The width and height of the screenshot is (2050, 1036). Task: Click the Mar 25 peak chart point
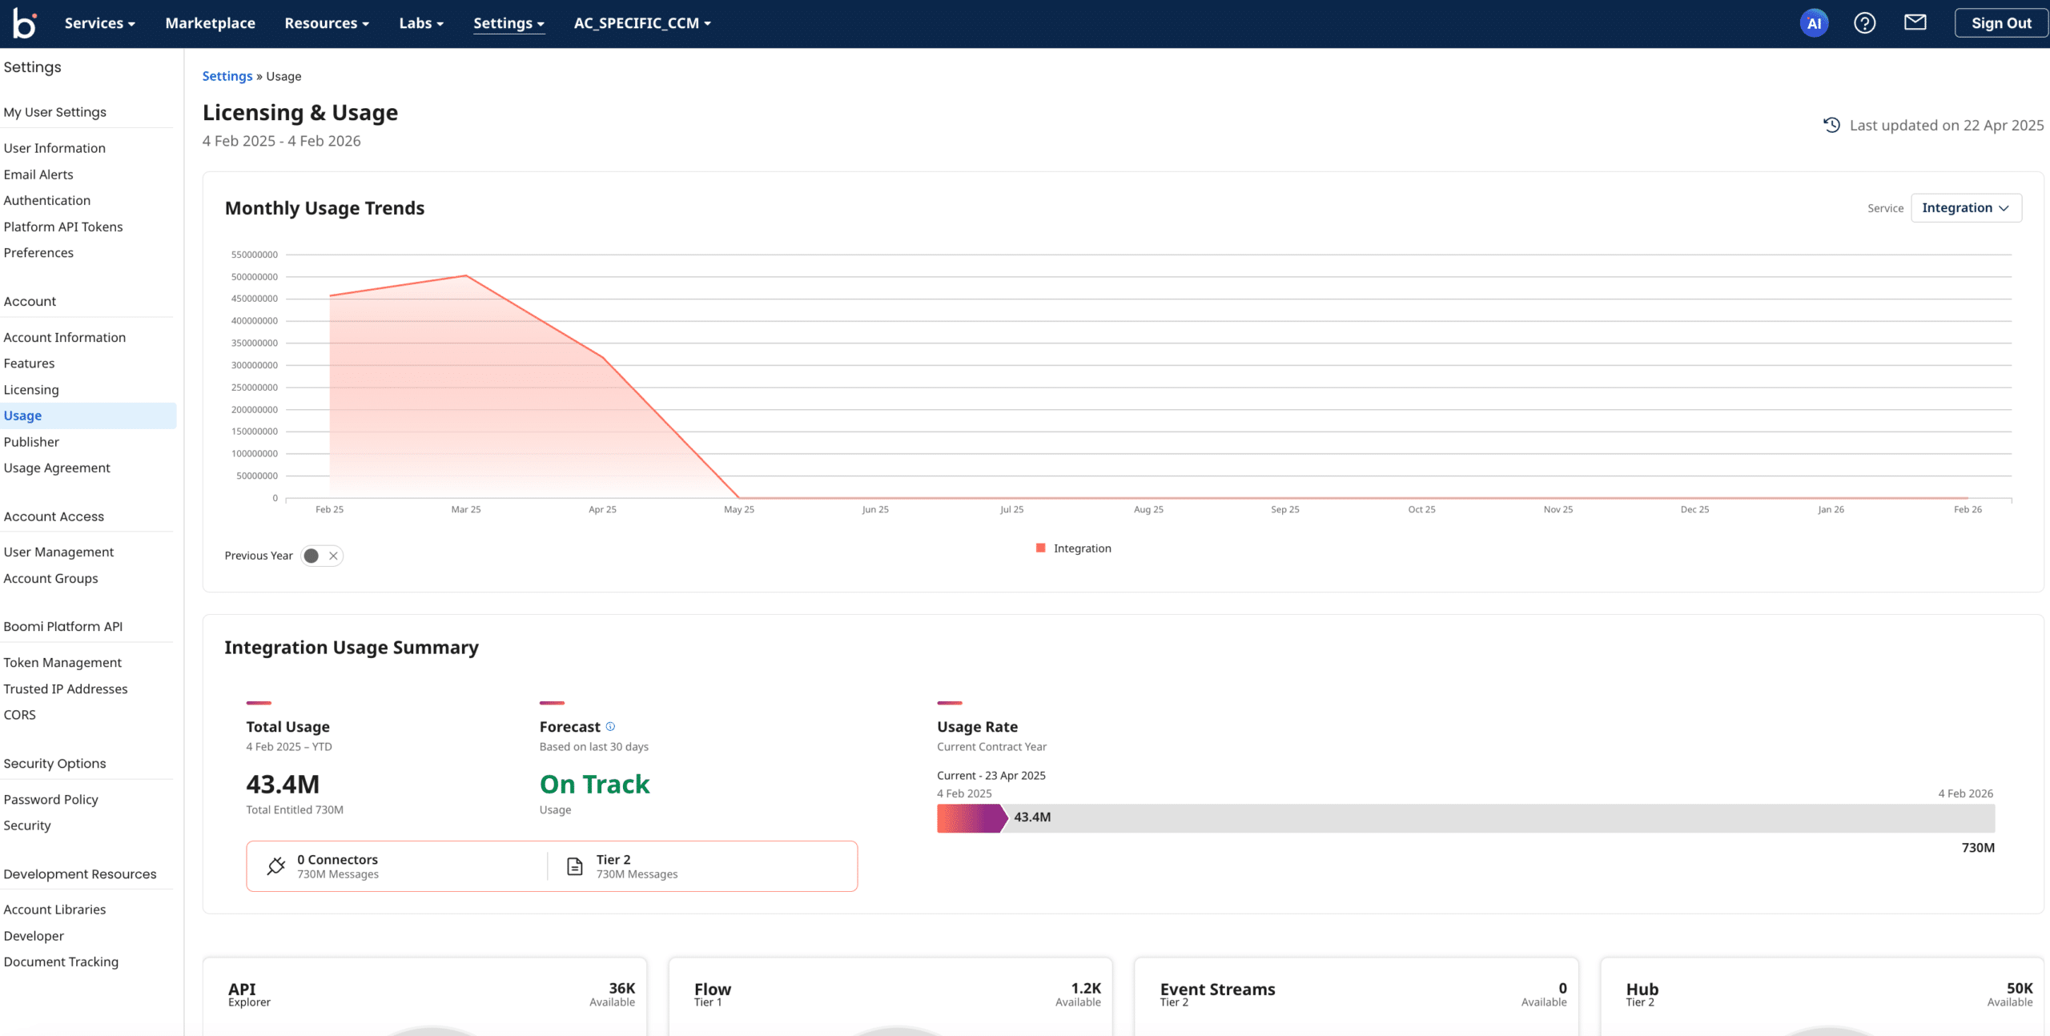pyautogui.click(x=466, y=276)
